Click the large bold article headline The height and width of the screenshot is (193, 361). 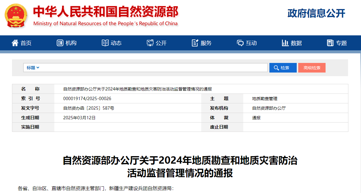[180, 167]
